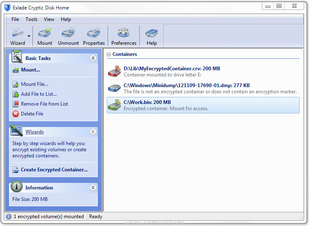Click the blue Minidump drive icon
Screen dimensions: 309x226
pos(115,88)
